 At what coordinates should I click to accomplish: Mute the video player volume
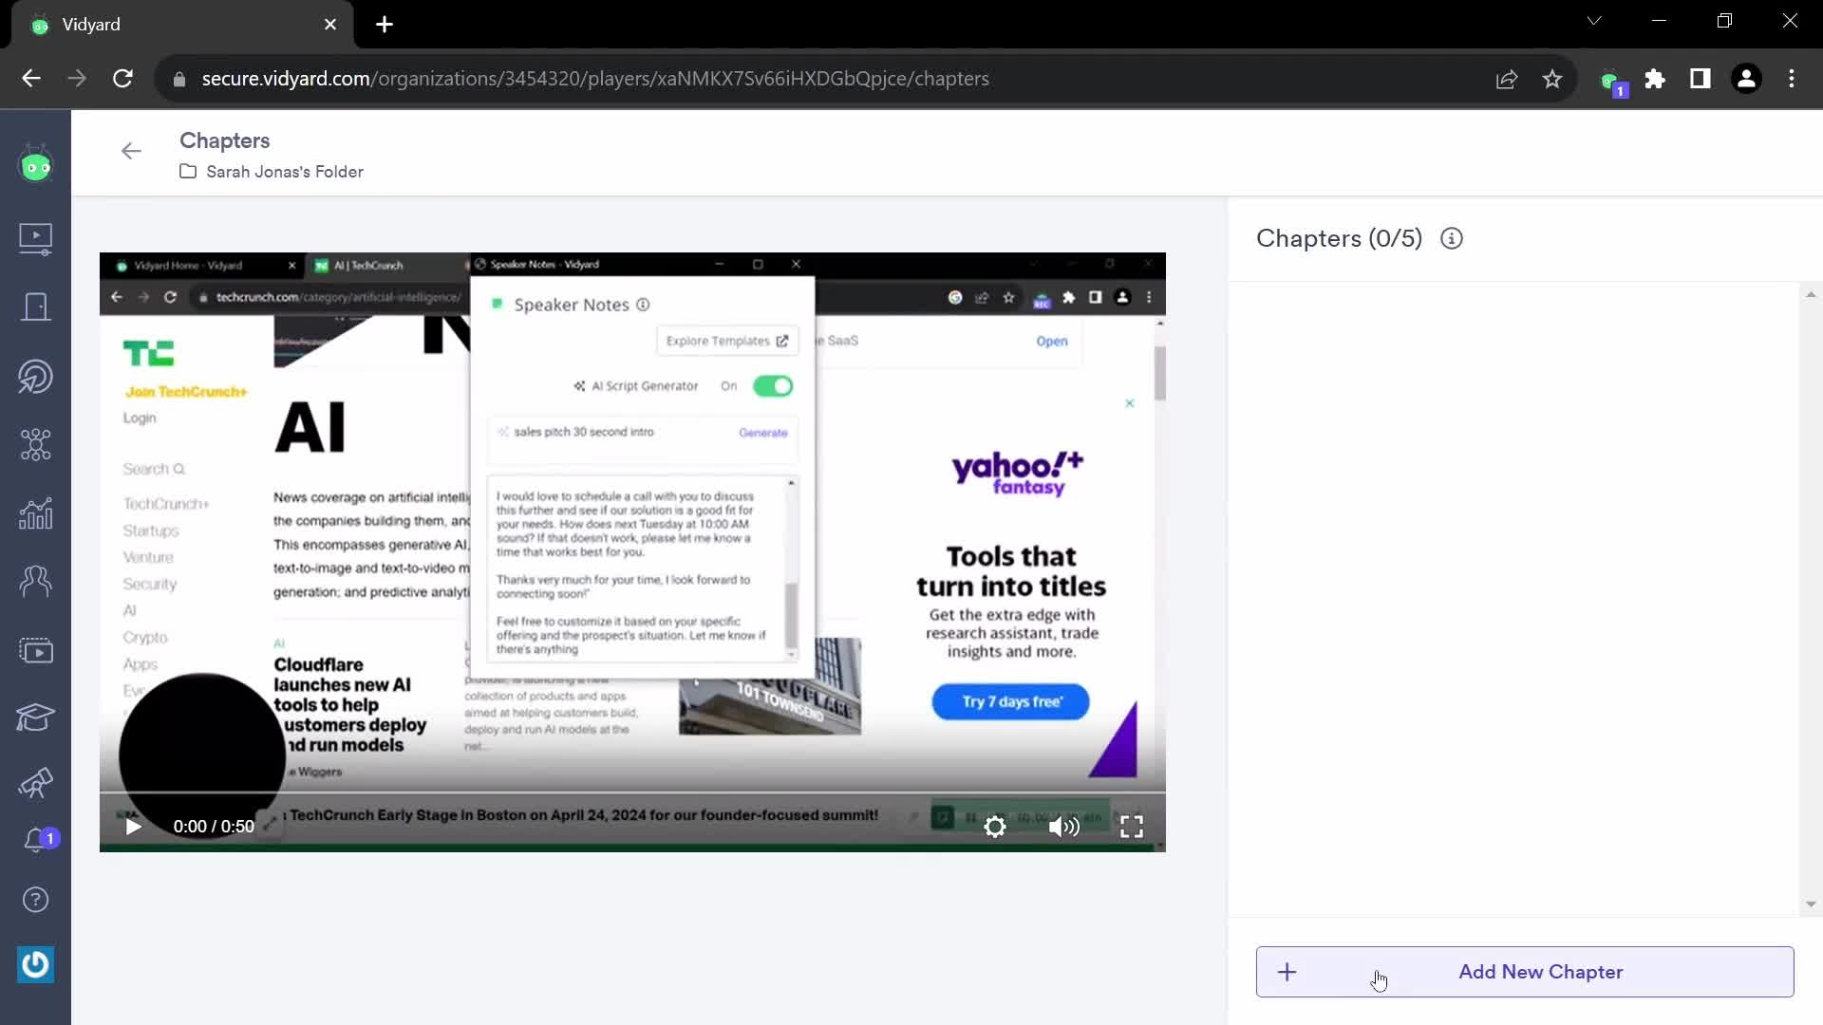1063,827
